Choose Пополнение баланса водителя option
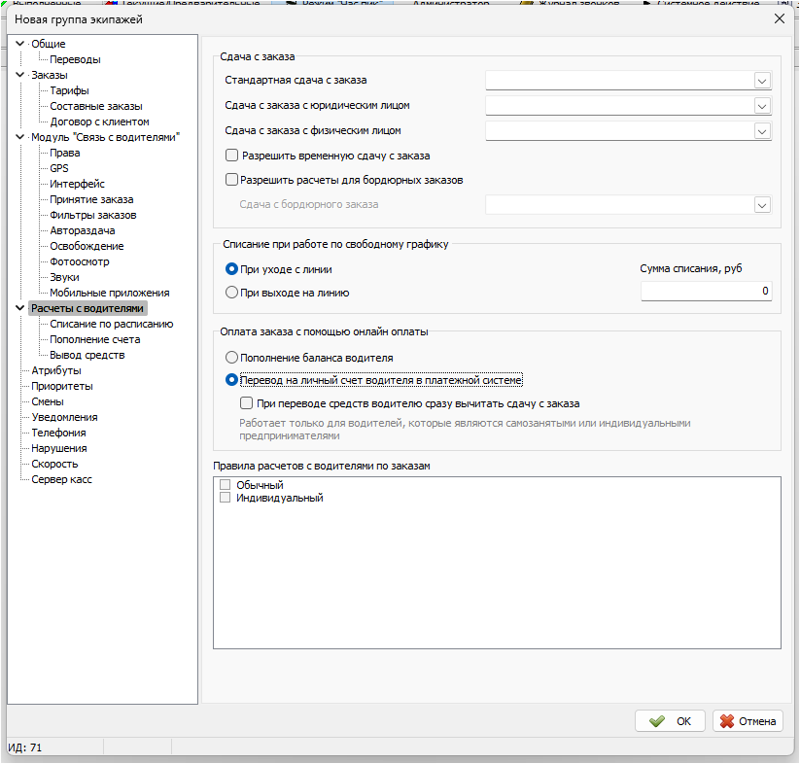Viewport: 800px width, 764px height. coord(231,358)
